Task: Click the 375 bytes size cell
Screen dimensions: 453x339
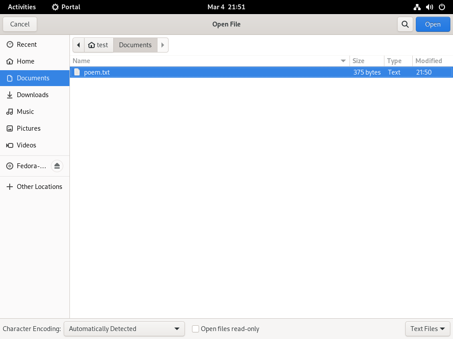Action: [367, 72]
